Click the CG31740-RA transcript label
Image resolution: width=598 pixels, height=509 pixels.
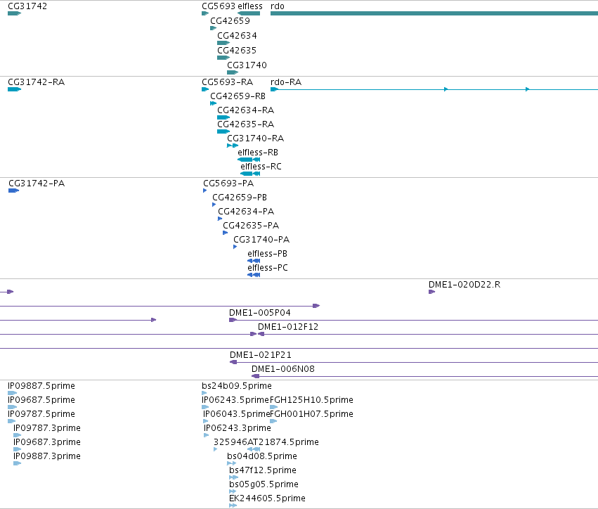[256, 138]
